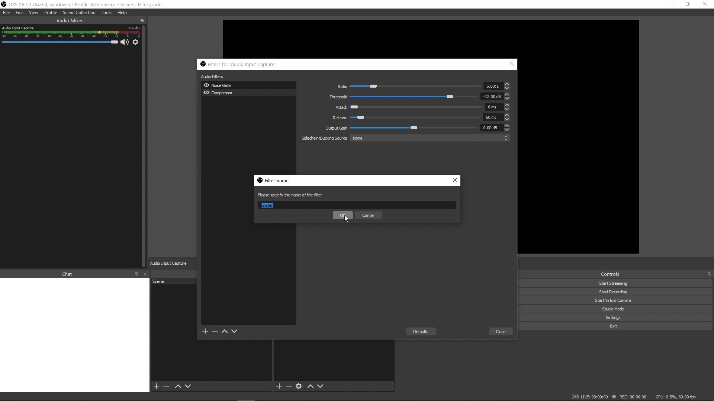
Task: Drag the Threshold slider left
Action: pyautogui.click(x=450, y=97)
